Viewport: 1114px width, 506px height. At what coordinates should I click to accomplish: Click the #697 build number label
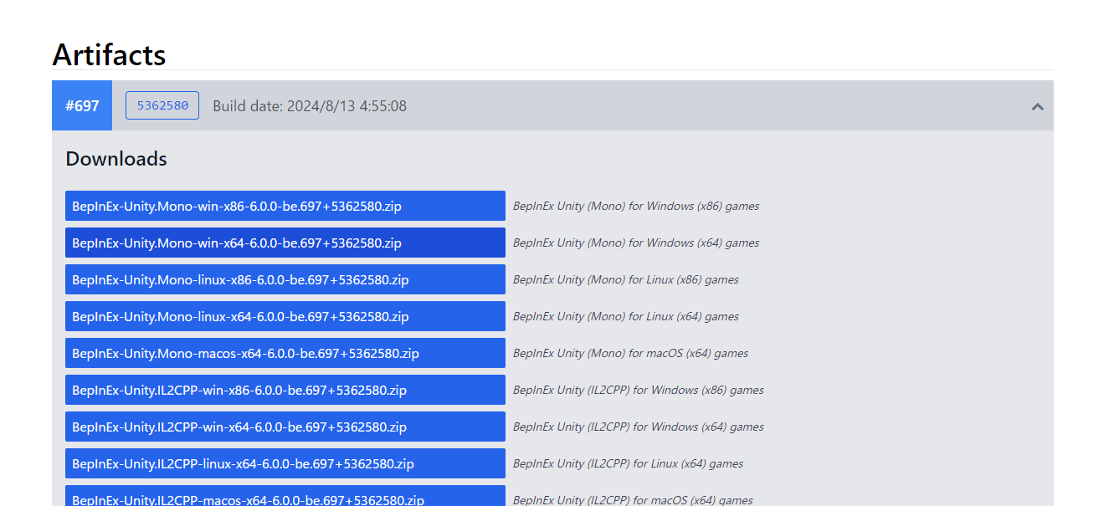click(x=82, y=105)
